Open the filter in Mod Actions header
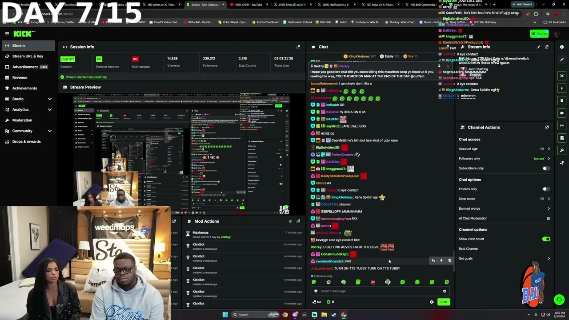The width and height of the screenshot is (569, 320). 290,221
